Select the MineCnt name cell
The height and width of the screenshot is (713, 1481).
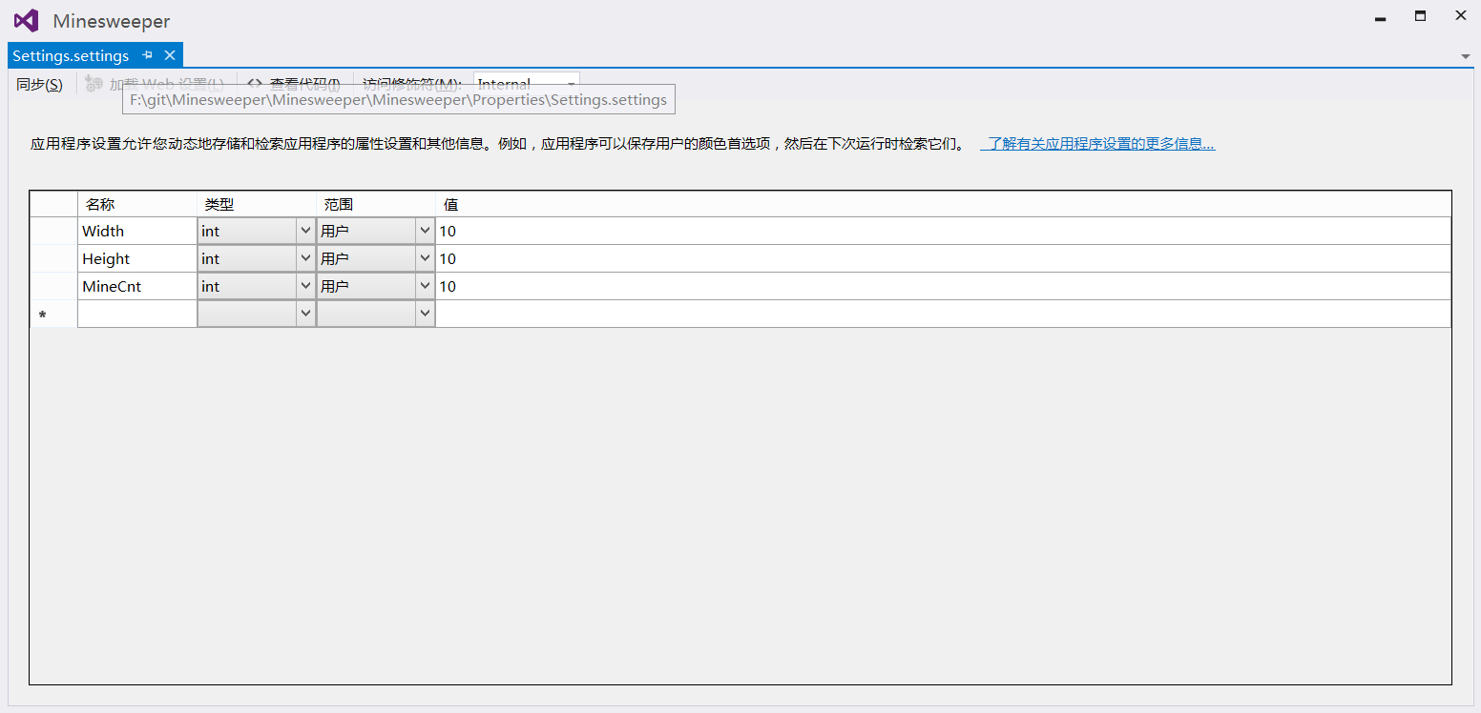pyautogui.click(x=137, y=286)
